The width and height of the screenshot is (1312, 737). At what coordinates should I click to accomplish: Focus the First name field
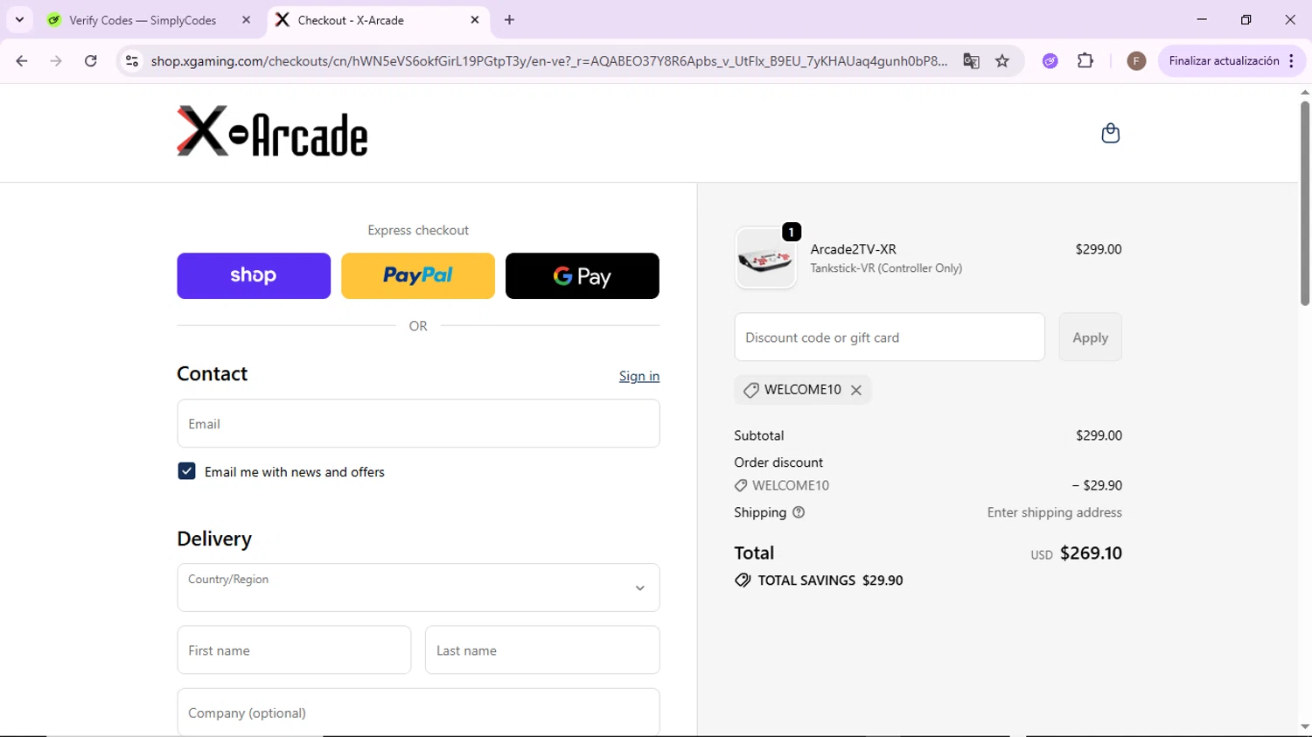(x=294, y=650)
